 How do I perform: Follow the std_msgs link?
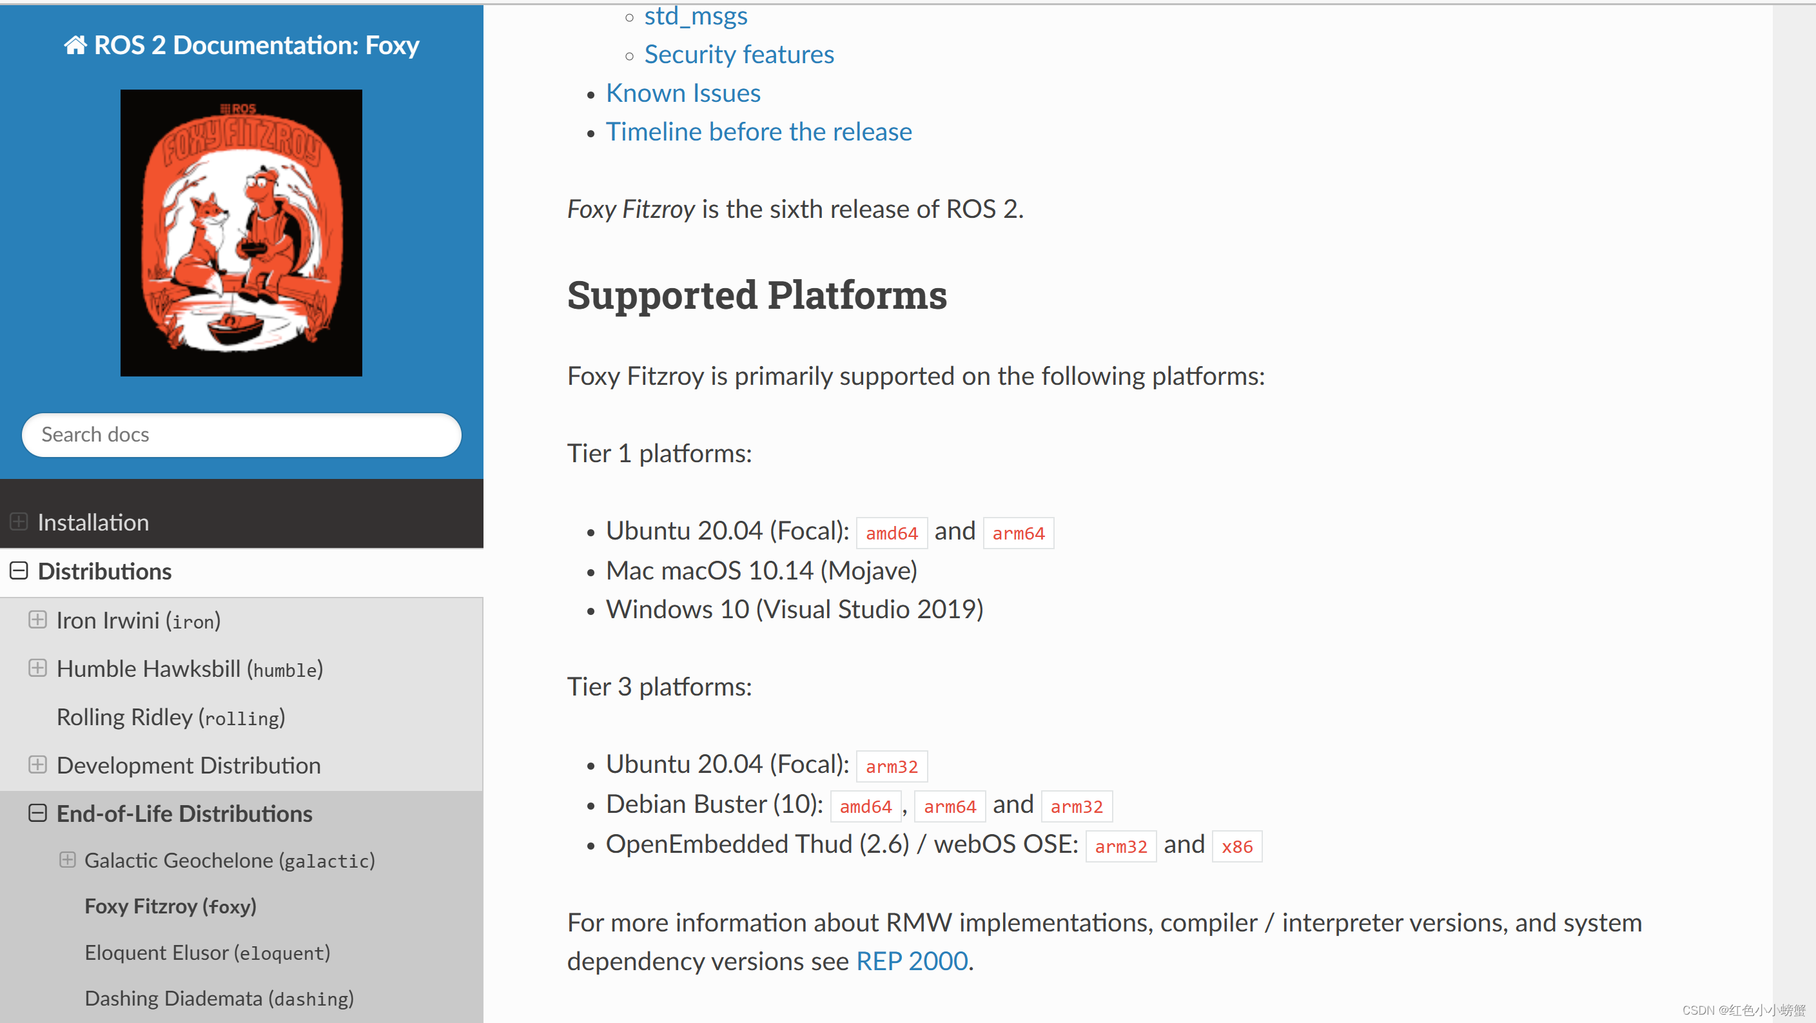[x=696, y=15]
